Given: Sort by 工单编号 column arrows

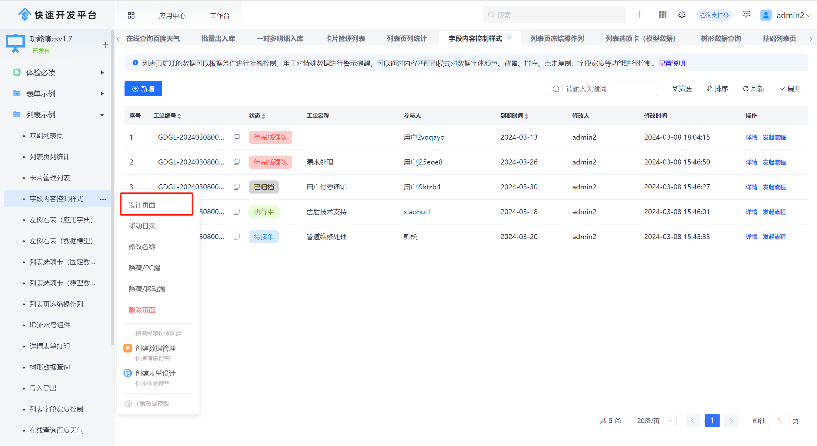Looking at the screenshot, I should [x=179, y=116].
